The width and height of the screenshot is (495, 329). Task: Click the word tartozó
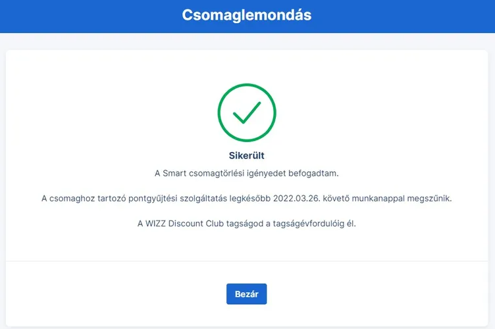point(109,198)
